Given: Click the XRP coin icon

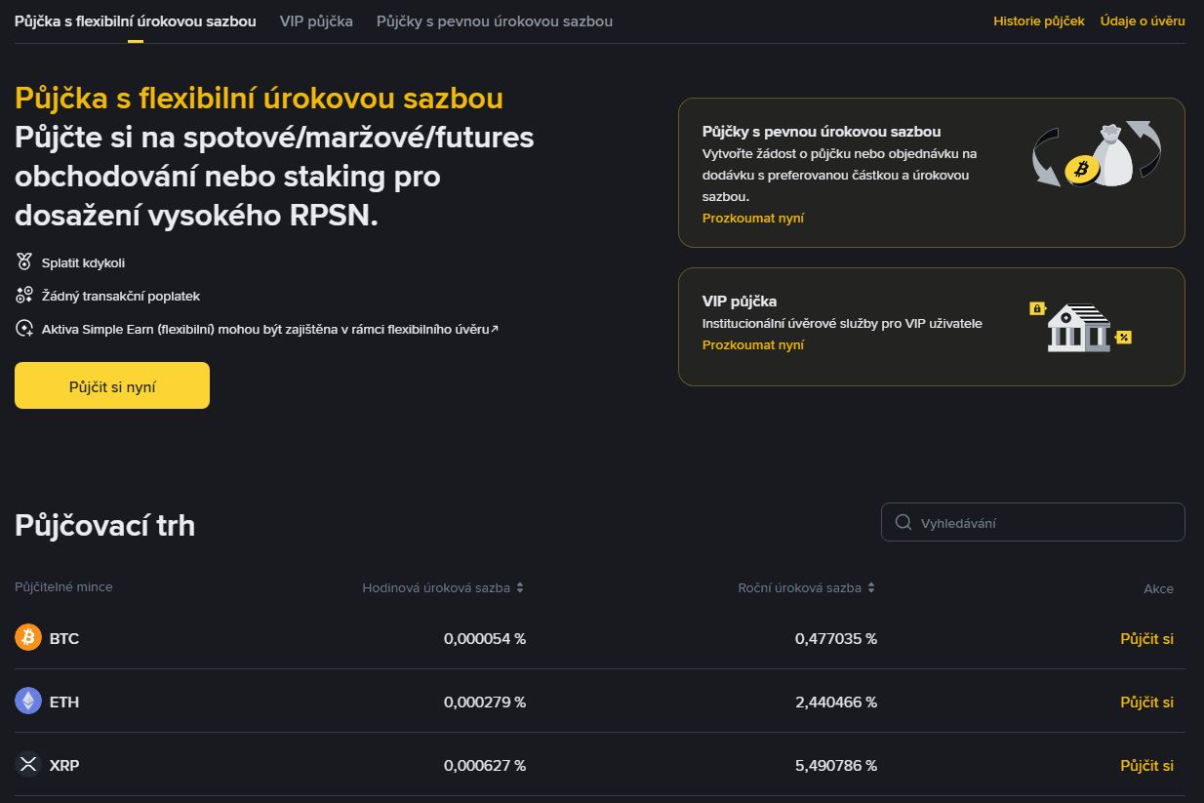Looking at the screenshot, I should pos(28,765).
